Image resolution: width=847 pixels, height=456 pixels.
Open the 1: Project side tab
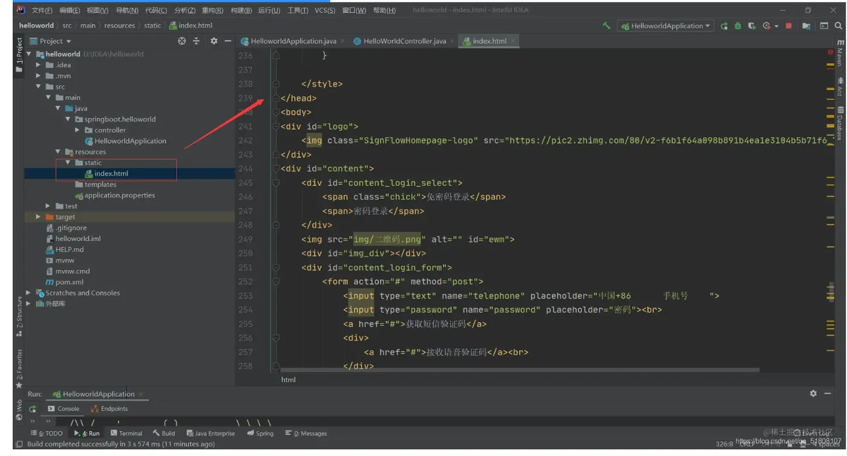[x=19, y=55]
